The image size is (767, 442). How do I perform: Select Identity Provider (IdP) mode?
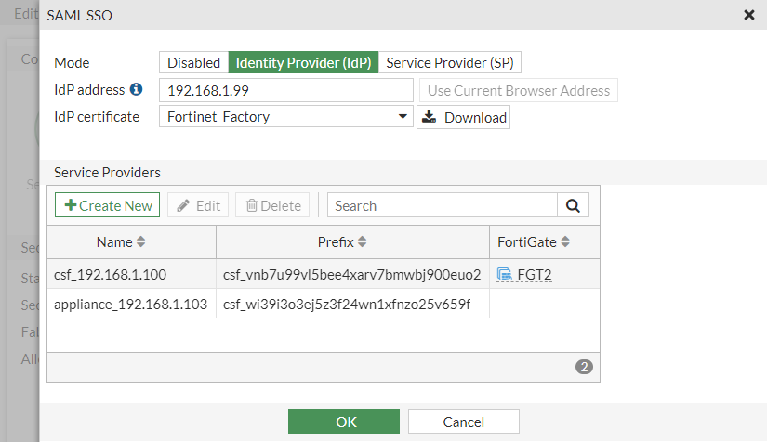click(x=304, y=63)
